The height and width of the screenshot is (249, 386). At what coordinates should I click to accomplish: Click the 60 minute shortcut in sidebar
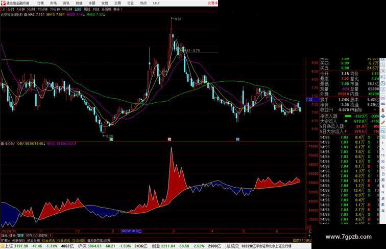pos(383,168)
